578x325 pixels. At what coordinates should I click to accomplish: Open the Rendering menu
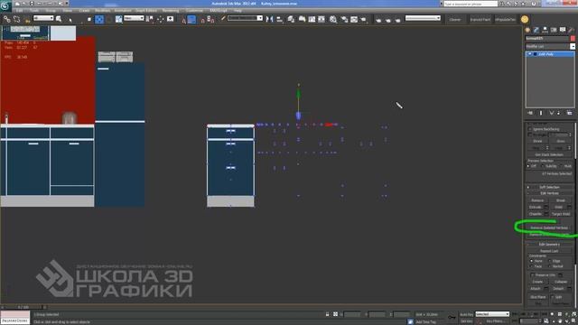click(x=171, y=11)
